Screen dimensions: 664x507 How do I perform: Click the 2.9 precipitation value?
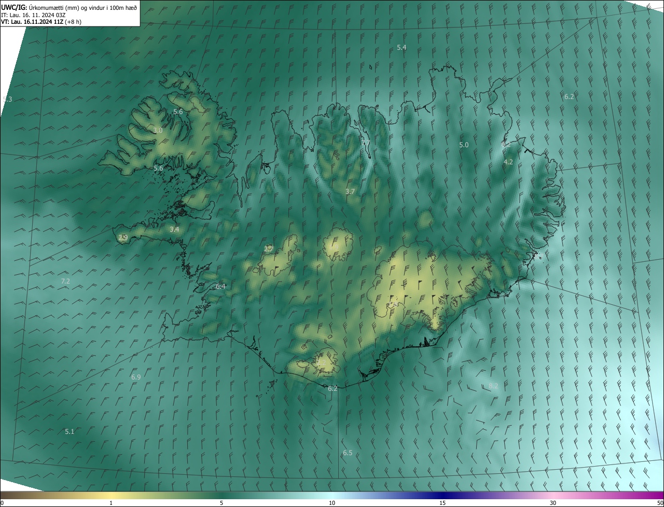[123, 237]
